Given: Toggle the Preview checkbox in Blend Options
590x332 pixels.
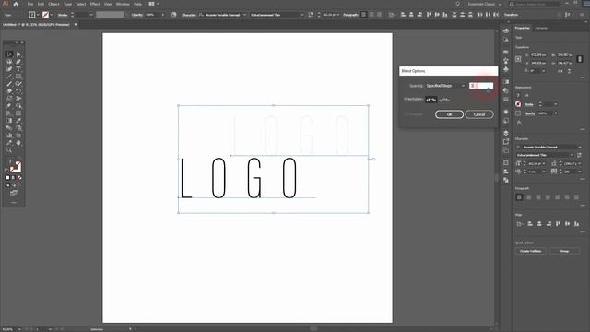Looking at the screenshot, I should pyautogui.click(x=407, y=114).
